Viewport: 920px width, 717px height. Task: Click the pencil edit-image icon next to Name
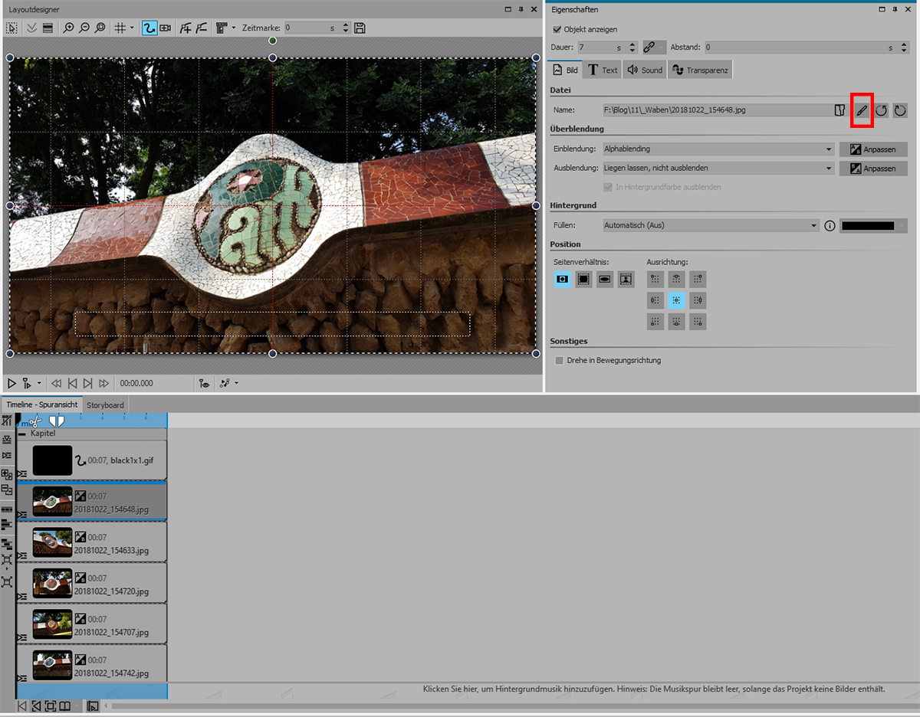pos(862,111)
